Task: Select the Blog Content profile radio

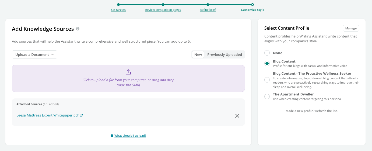Action: [267, 63]
